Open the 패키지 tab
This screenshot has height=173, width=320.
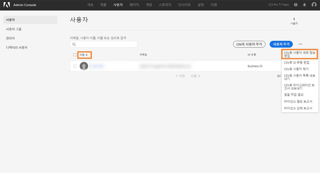[x=134, y=5]
